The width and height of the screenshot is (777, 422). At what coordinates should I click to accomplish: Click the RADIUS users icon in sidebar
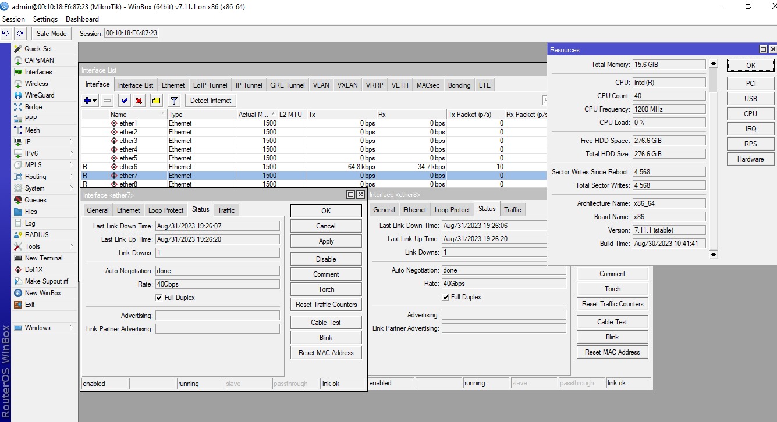coord(18,235)
